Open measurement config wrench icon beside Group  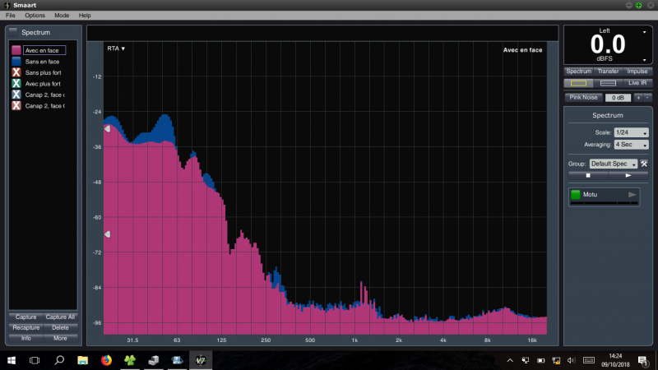pos(644,164)
